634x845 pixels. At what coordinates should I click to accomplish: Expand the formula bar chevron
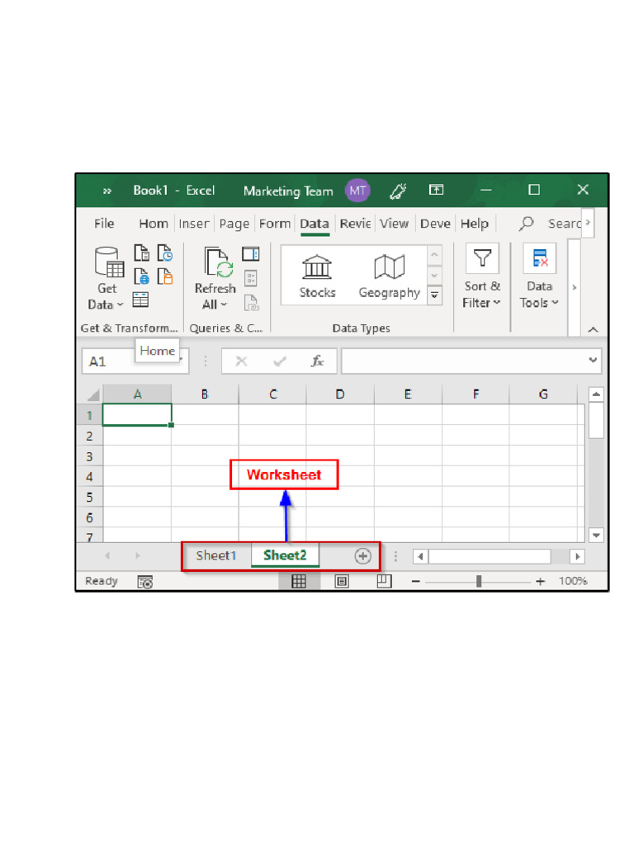point(593,360)
